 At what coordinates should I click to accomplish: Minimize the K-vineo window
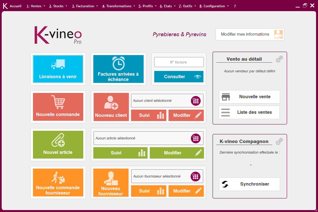(x=298, y=7)
